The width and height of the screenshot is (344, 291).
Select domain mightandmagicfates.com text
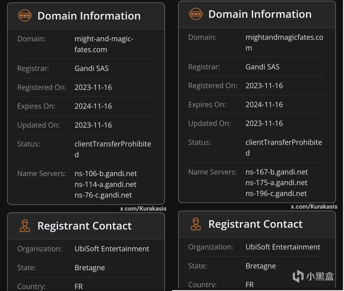click(284, 42)
